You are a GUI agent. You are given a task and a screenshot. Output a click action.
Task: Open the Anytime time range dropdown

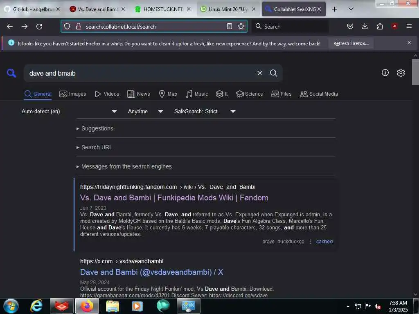[x=146, y=111]
